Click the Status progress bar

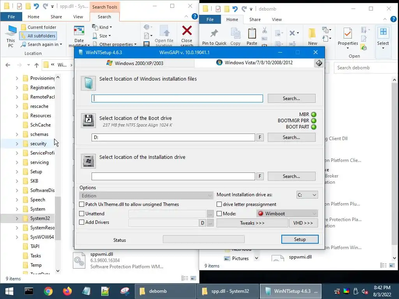203,239
